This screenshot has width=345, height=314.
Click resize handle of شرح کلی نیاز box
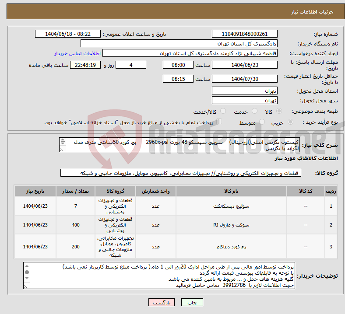click(x=61, y=150)
